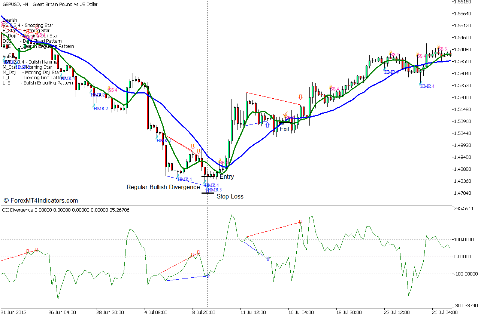Select the Stop Loss label

click(x=230, y=197)
